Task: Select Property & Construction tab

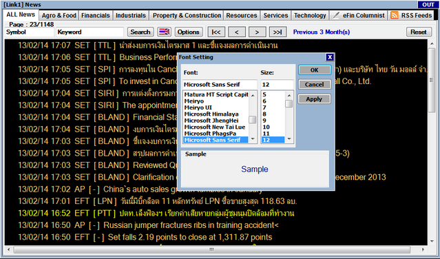Action: click(187, 15)
